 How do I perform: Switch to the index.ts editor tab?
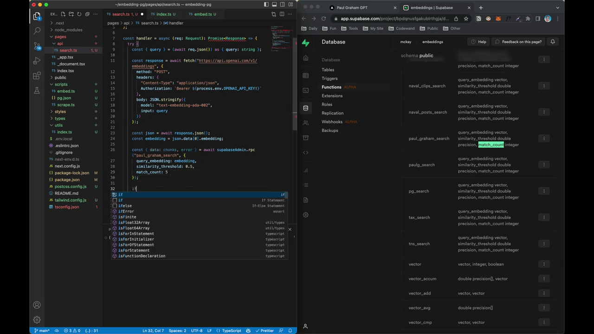(163, 14)
